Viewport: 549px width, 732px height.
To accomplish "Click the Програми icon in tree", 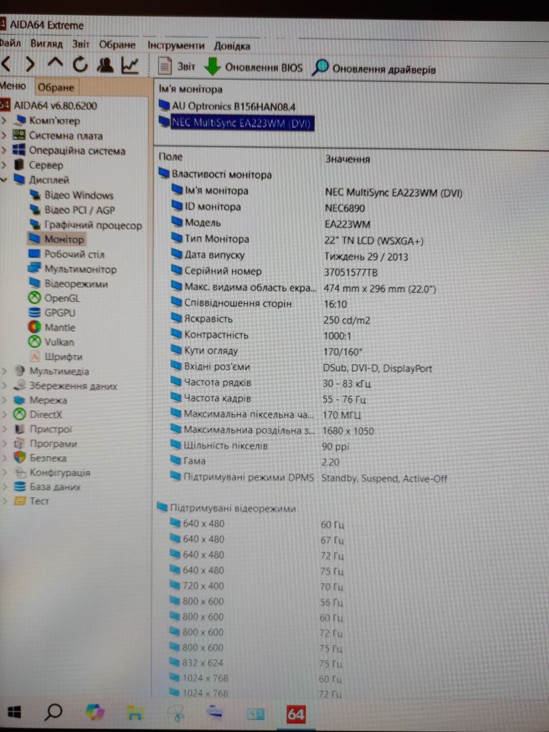I will pos(20,443).
